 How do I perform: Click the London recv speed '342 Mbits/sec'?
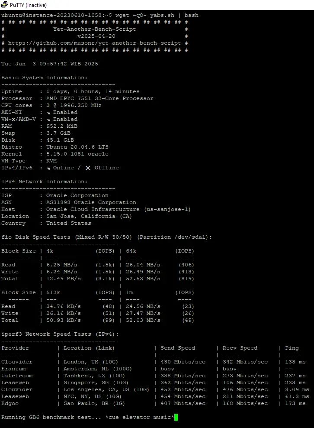coord(245,362)
